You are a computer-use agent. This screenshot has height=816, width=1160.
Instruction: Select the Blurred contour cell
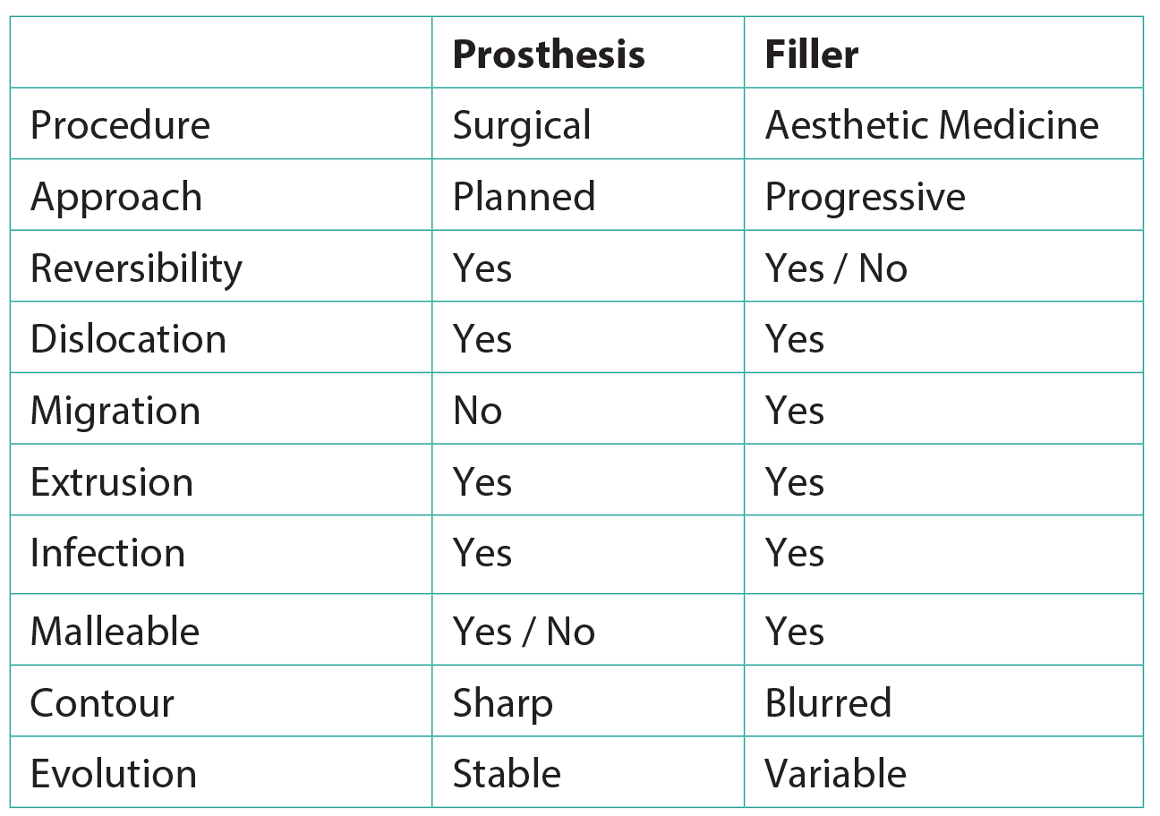tap(828, 703)
